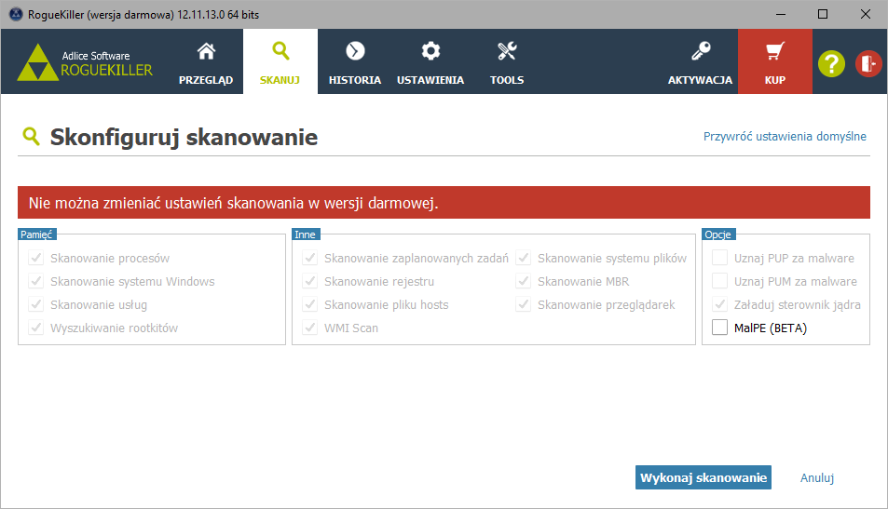Image resolution: width=888 pixels, height=509 pixels.
Task: Toggle MalPE (BETA) checkbox
Action: point(719,328)
